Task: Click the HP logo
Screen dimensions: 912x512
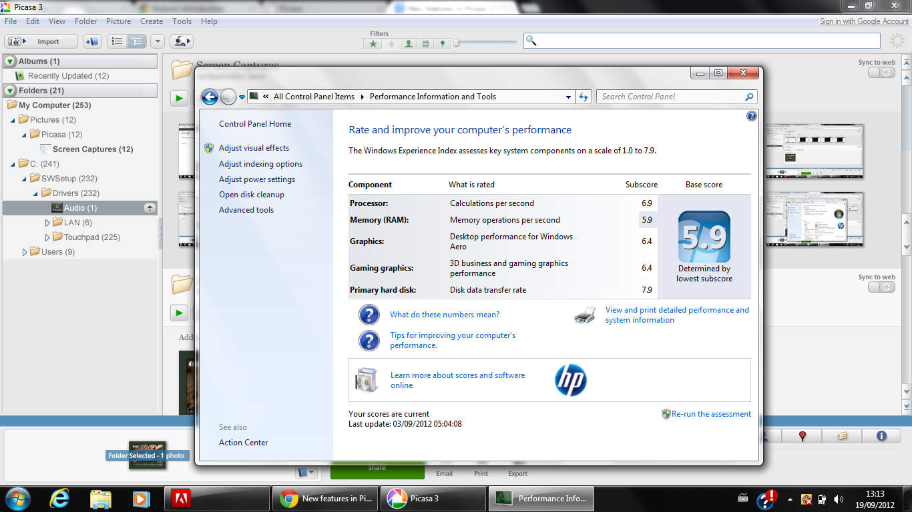Action: 571,380
